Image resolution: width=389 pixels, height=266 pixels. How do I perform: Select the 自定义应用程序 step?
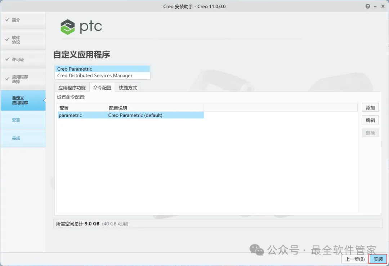(x=23, y=100)
